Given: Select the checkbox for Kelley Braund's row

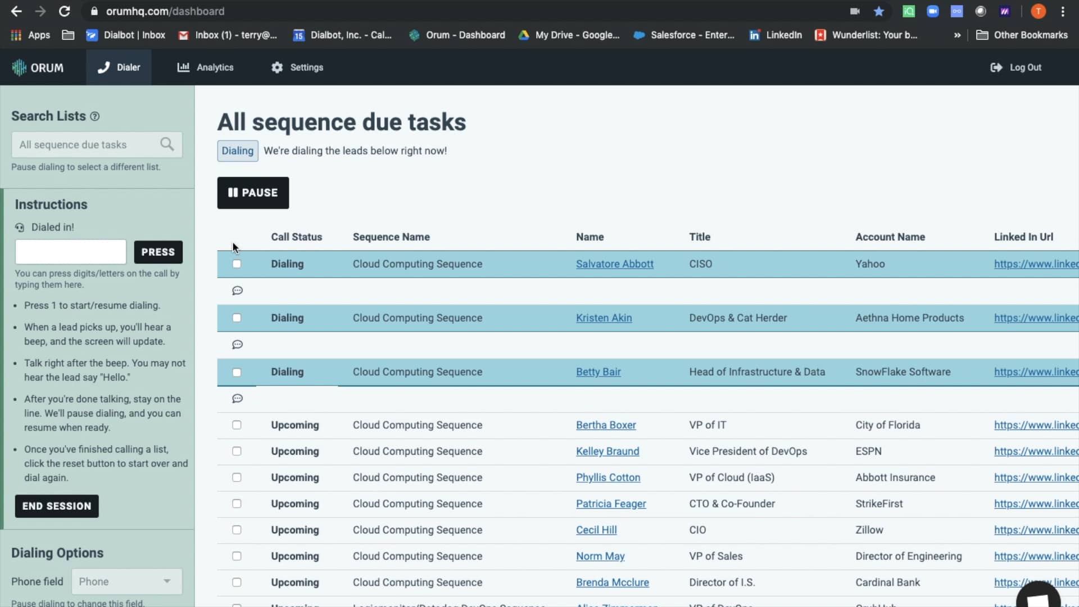Looking at the screenshot, I should click(x=237, y=451).
